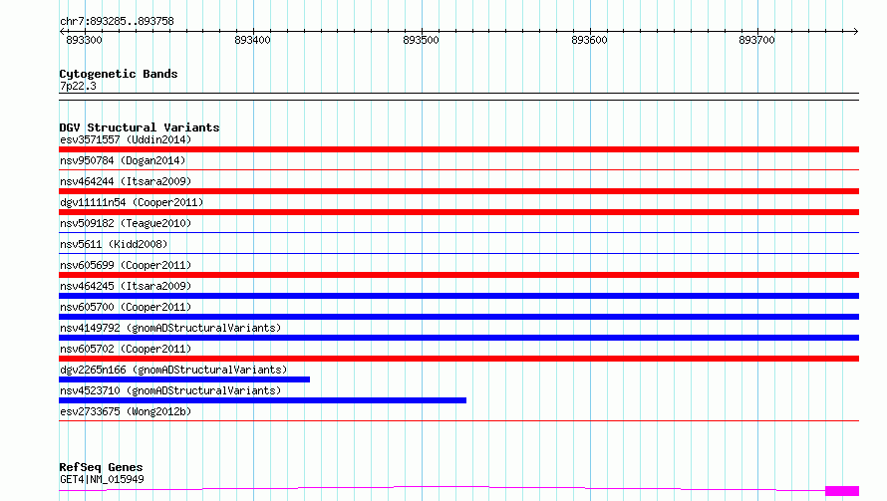Select variant label nsv4523710 (gnomADStructuralVariants)

tap(170, 390)
